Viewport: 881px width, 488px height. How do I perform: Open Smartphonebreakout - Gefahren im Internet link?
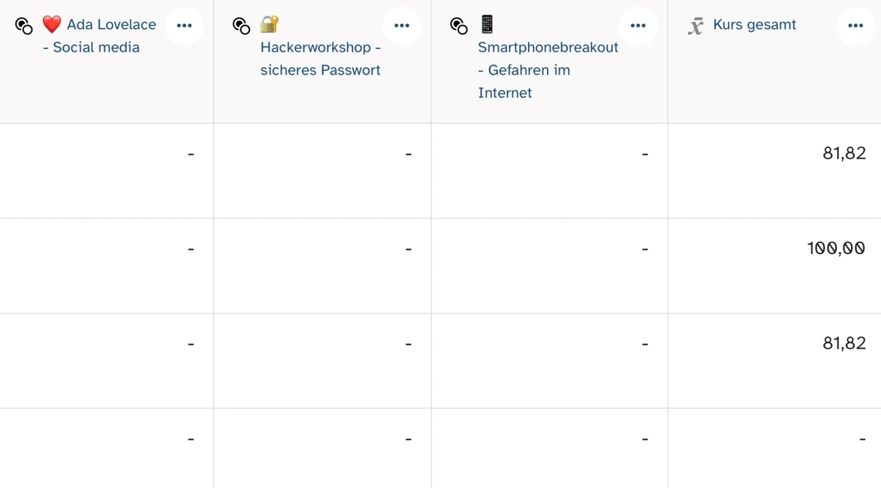548,70
